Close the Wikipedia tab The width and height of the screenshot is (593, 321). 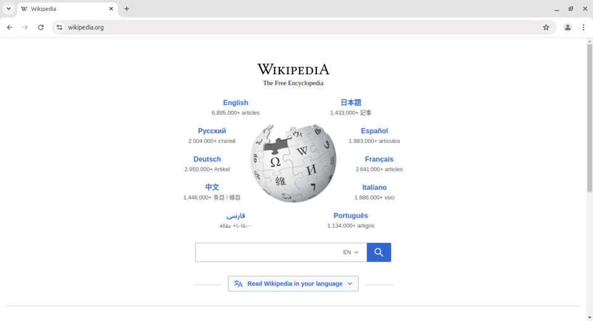pyautogui.click(x=112, y=9)
